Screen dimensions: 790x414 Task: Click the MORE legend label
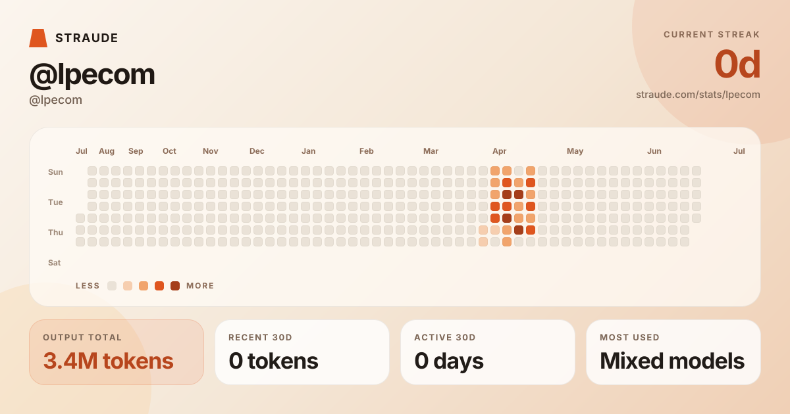[200, 286]
